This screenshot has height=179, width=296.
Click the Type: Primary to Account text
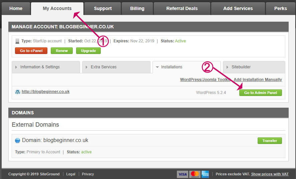coord(38,152)
